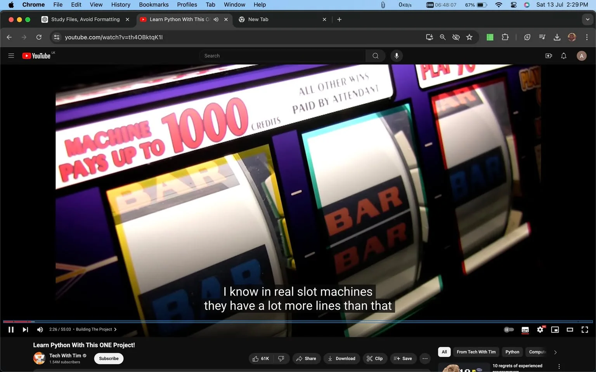596x372 pixels.
Task: Open the tab search dropdown arrow
Action: click(x=587, y=19)
